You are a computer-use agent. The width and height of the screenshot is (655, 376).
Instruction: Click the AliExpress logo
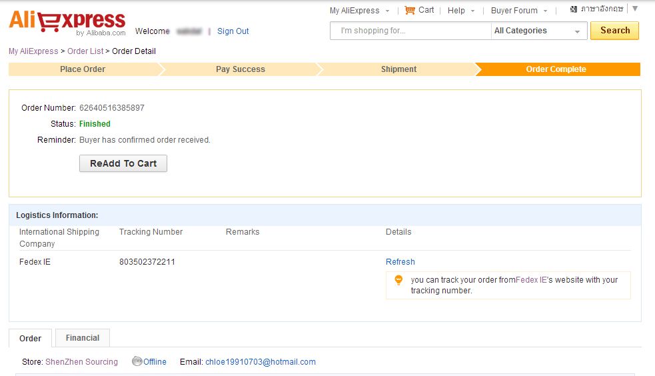pos(67,22)
